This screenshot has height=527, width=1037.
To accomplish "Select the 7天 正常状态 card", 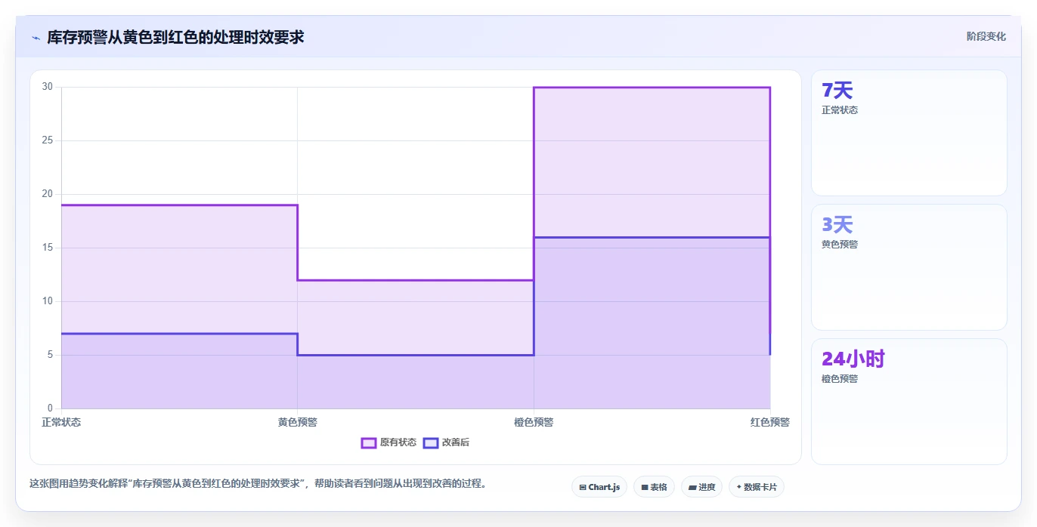I will coord(909,133).
